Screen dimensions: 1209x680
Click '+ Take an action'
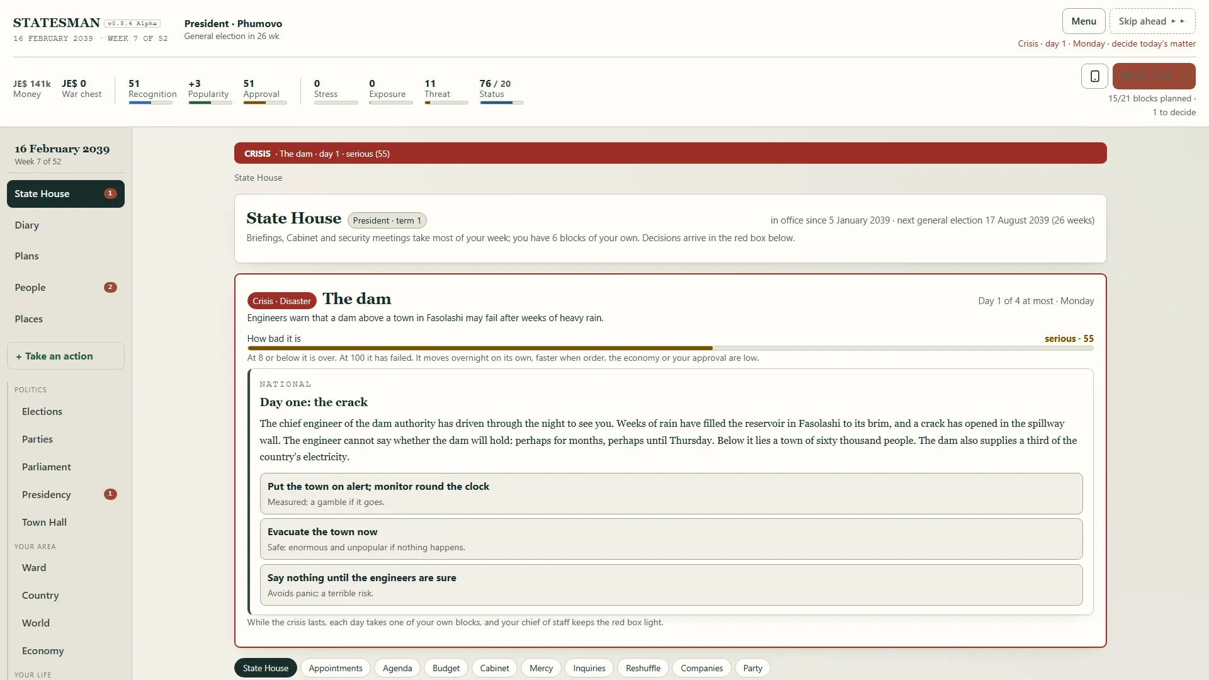pyautogui.click(x=65, y=356)
